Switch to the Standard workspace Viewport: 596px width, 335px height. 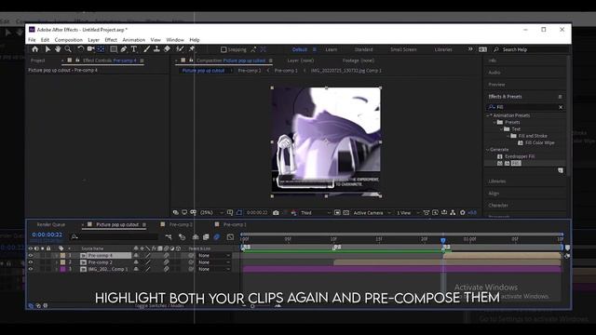point(364,49)
